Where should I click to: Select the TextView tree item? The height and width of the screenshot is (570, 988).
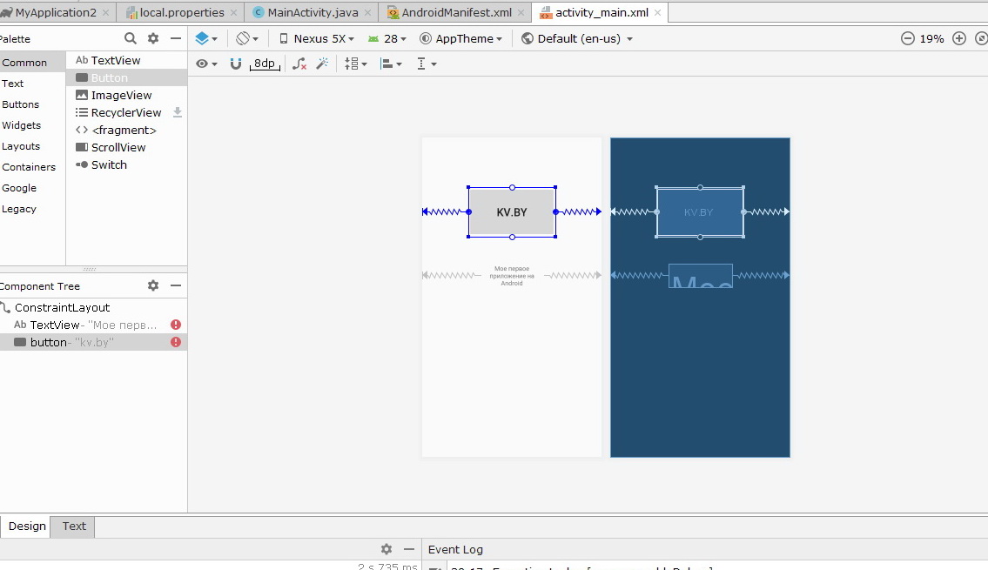point(93,325)
